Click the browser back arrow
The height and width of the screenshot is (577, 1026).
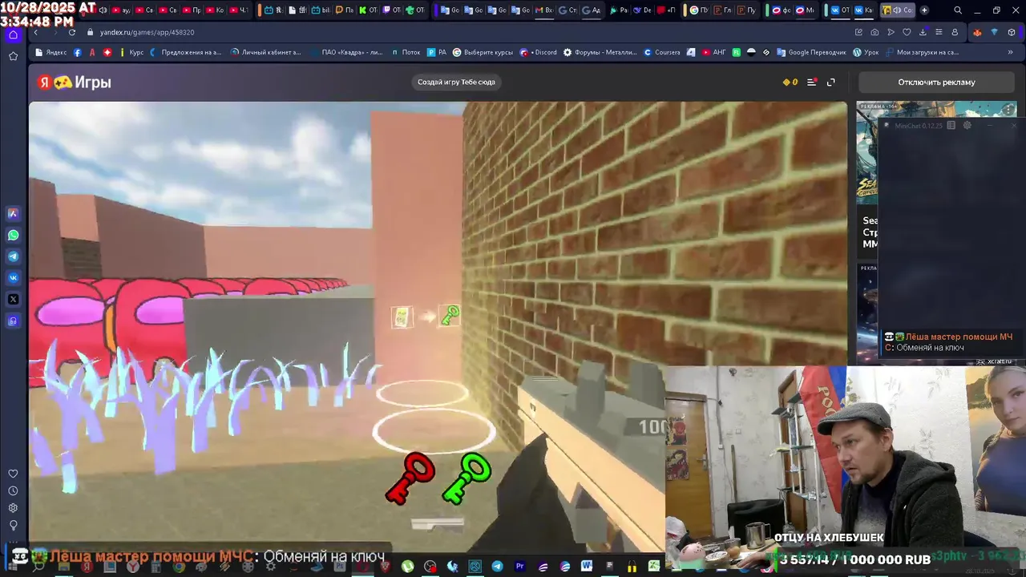(x=35, y=32)
